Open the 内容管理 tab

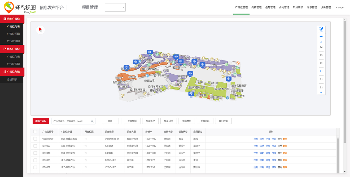[x=256, y=7]
